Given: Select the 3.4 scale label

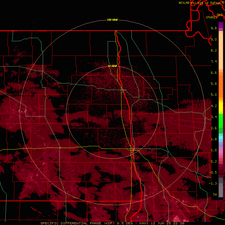Looking at the screenshot, I should point(214,117).
